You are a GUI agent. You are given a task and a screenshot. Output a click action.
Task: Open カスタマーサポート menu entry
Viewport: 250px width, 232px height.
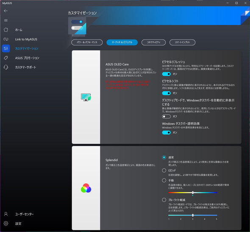[25, 67]
